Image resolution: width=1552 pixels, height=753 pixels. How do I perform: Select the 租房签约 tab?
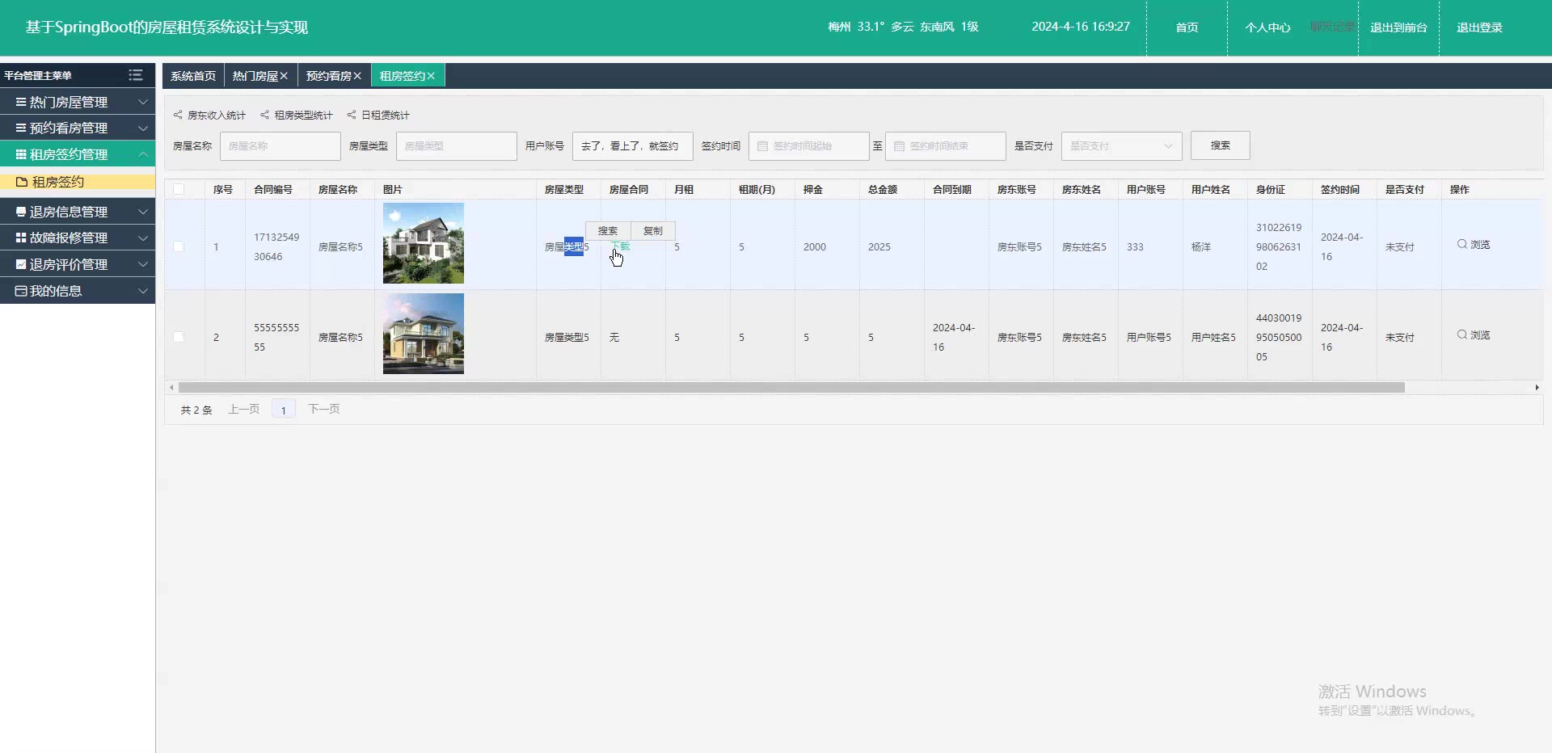tap(403, 76)
